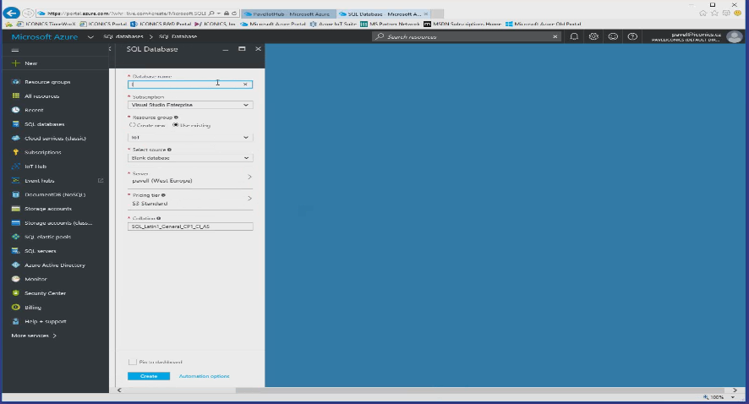The height and width of the screenshot is (404, 749).
Task: Open the notifications bell icon
Action: [x=574, y=37]
